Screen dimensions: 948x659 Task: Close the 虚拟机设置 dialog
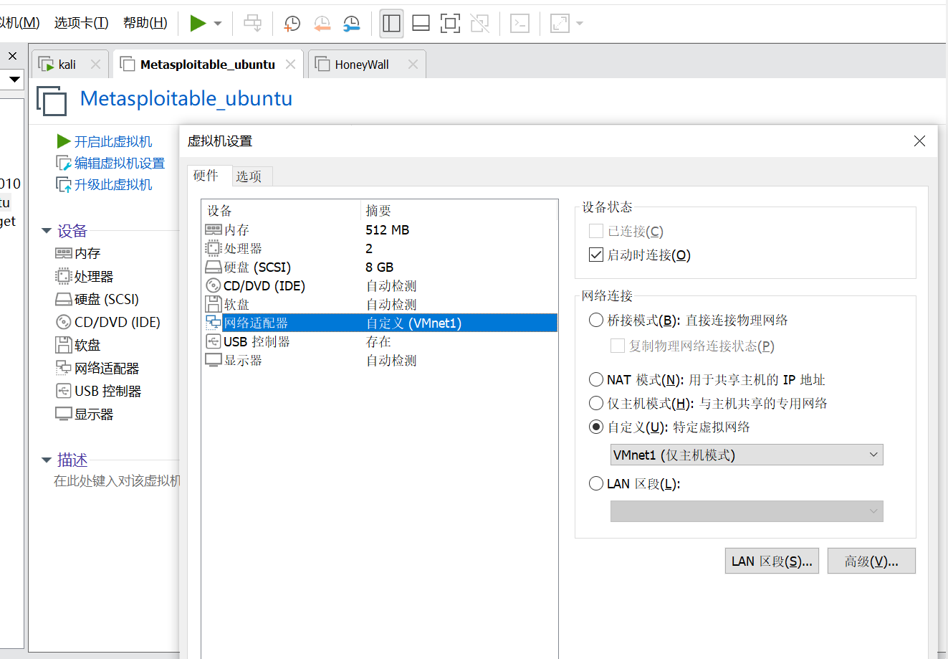pos(920,141)
